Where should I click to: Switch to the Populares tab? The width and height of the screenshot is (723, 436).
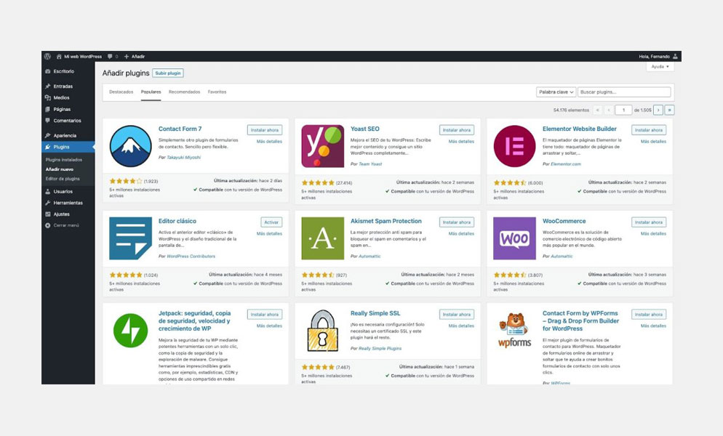tap(151, 92)
